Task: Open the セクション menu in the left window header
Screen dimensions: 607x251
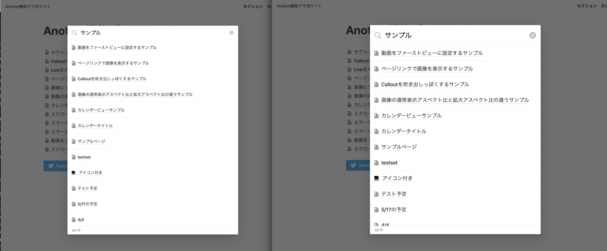Action: [x=253, y=7]
